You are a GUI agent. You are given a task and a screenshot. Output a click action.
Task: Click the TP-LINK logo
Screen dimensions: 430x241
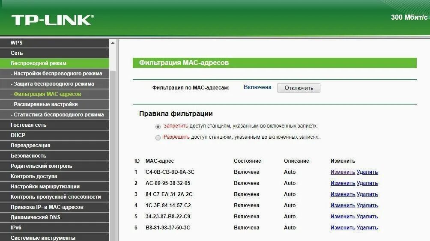pyautogui.click(x=53, y=20)
